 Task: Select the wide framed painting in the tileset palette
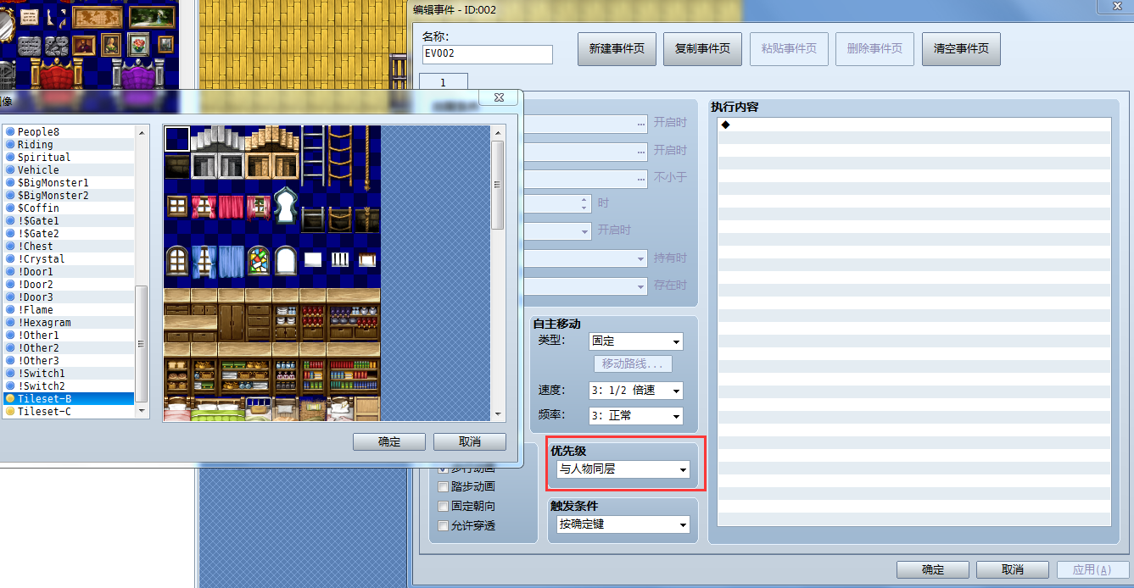[98, 17]
